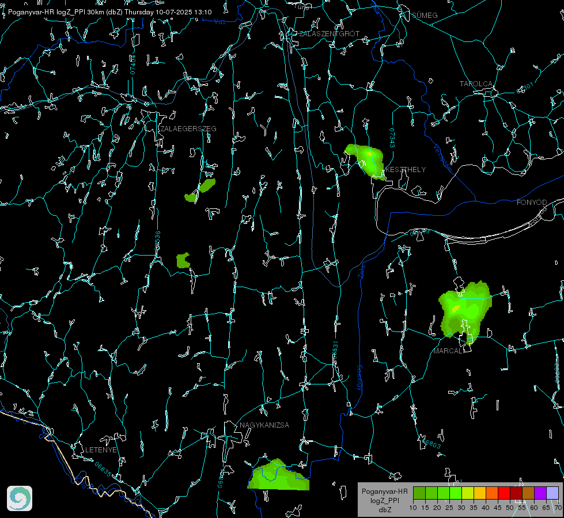The height and width of the screenshot is (518, 564).
Task: Click the ZALASZENTGRÓT city label
Action: tap(329, 34)
